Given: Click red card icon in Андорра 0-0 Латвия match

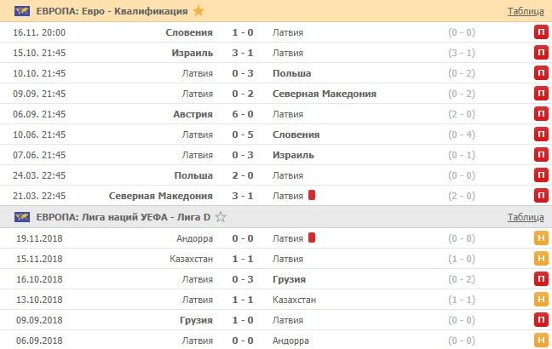Looking at the screenshot, I should (312, 237).
